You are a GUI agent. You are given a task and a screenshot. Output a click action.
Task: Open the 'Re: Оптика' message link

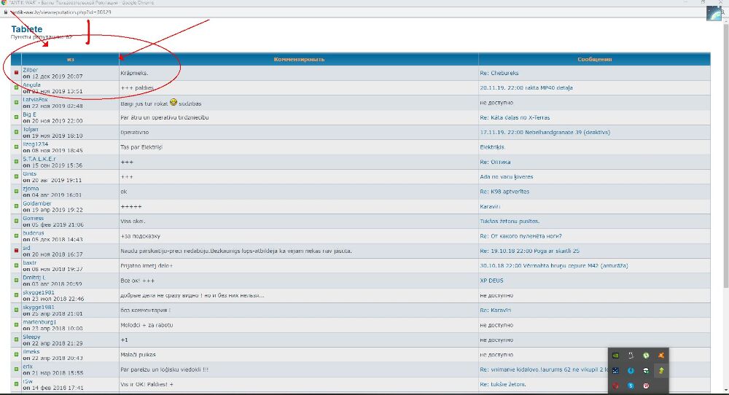(495, 163)
